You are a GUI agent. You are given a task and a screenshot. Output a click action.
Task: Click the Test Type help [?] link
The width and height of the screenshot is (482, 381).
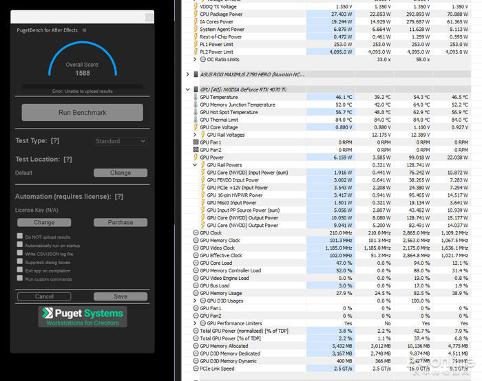pyautogui.click(x=54, y=141)
